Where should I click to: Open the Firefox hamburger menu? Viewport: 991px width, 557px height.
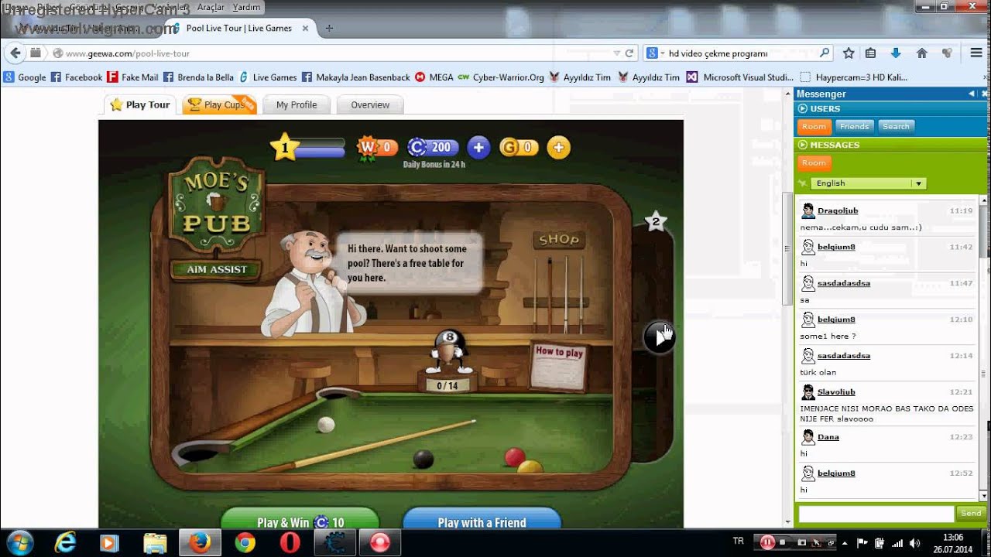(976, 53)
